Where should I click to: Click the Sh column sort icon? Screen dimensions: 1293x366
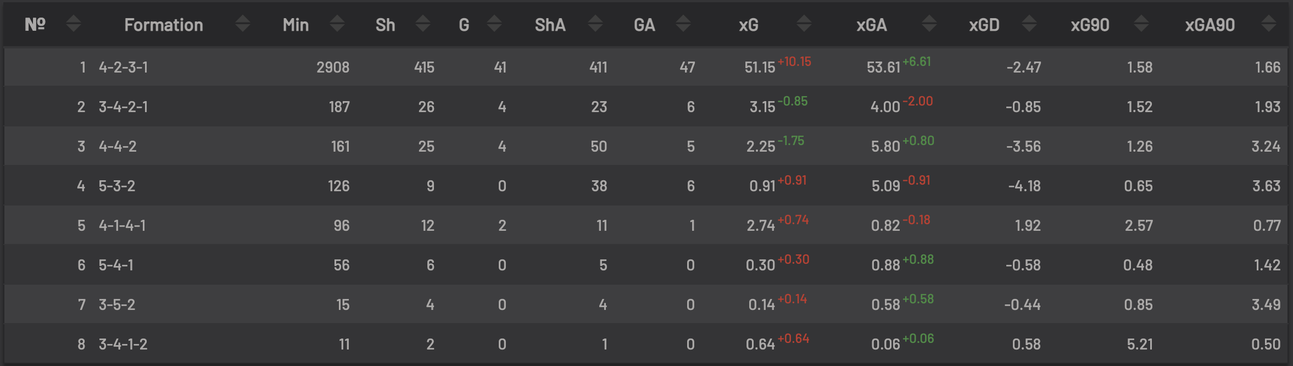[423, 24]
